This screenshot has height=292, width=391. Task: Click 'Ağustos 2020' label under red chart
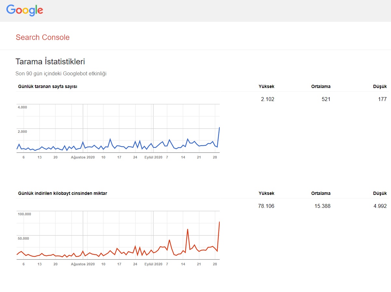click(x=83, y=264)
